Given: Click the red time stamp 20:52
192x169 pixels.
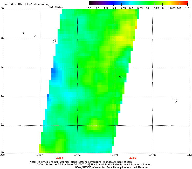Looking at the screenshot, I should [133, 158].
